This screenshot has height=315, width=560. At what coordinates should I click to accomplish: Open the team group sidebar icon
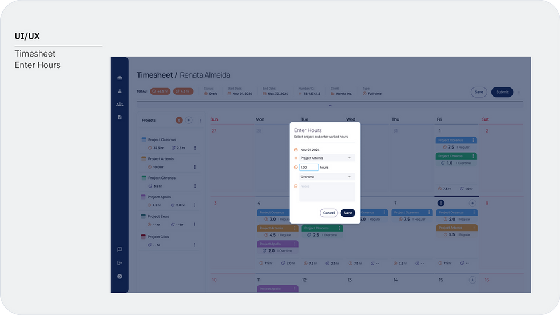click(120, 104)
